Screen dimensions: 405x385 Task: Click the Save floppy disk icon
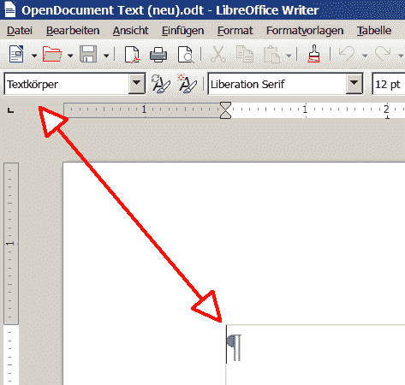click(x=88, y=54)
